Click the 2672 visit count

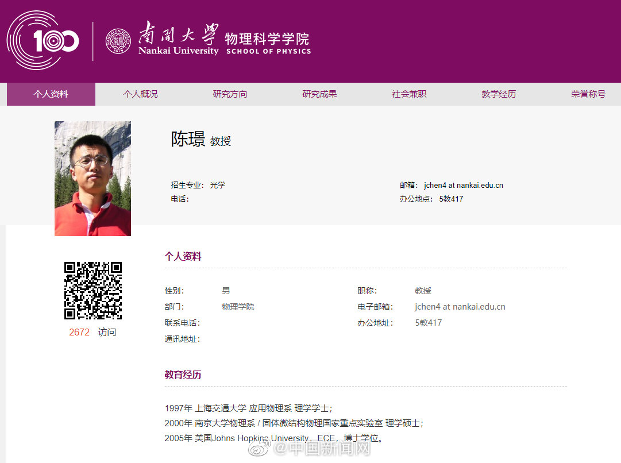pyautogui.click(x=79, y=332)
